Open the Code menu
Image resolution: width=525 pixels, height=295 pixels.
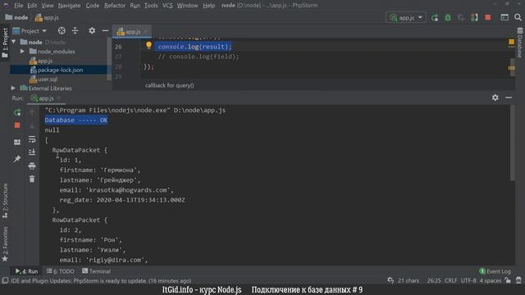tap(93, 6)
